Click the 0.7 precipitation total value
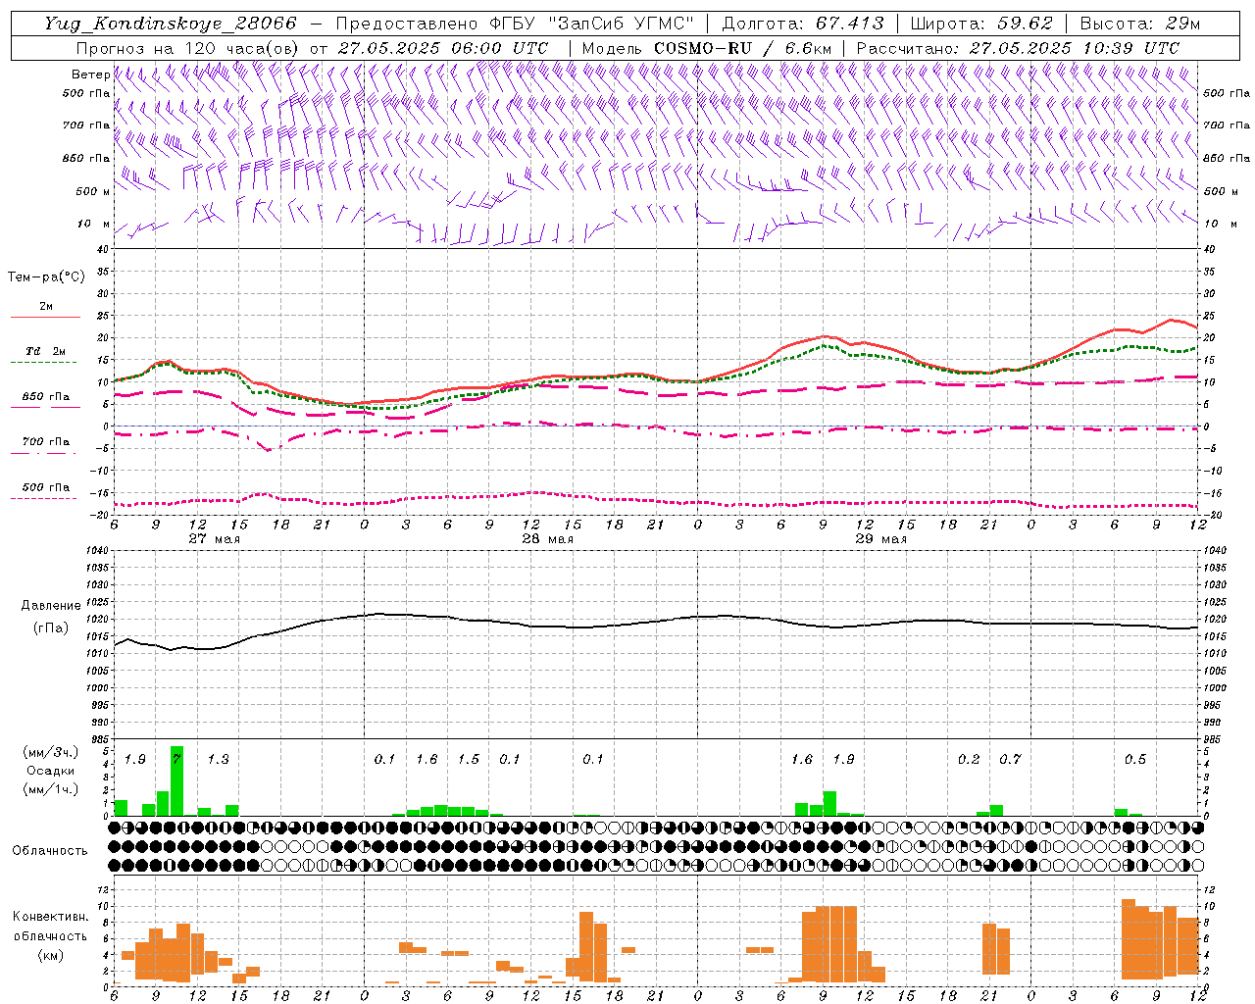 coord(1010,760)
